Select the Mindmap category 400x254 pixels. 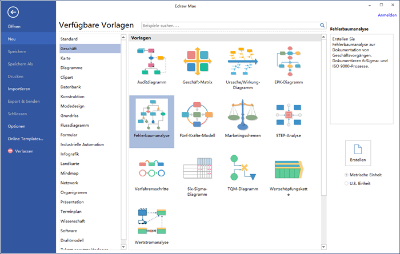tap(90, 174)
